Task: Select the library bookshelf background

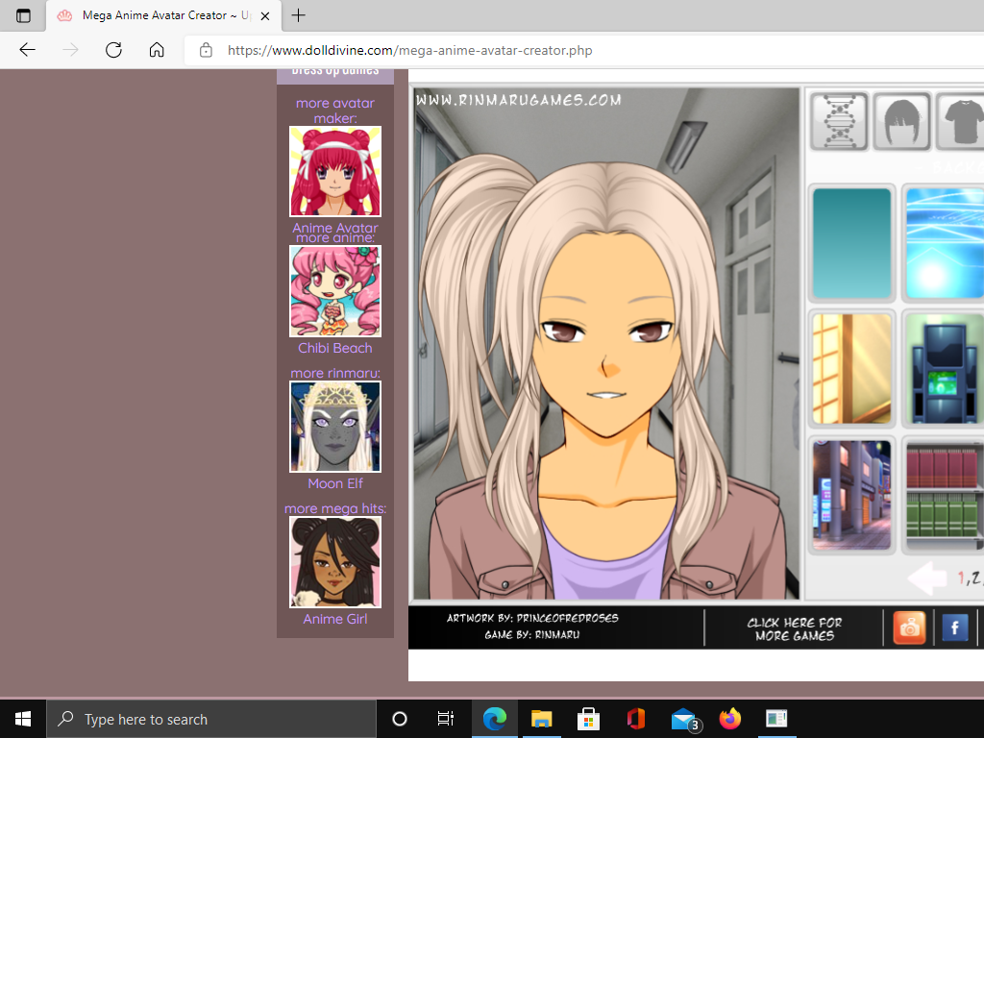Action: pyautogui.click(x=944, y=495)
